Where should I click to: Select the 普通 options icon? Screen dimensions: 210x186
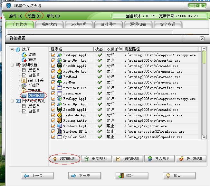24,55
